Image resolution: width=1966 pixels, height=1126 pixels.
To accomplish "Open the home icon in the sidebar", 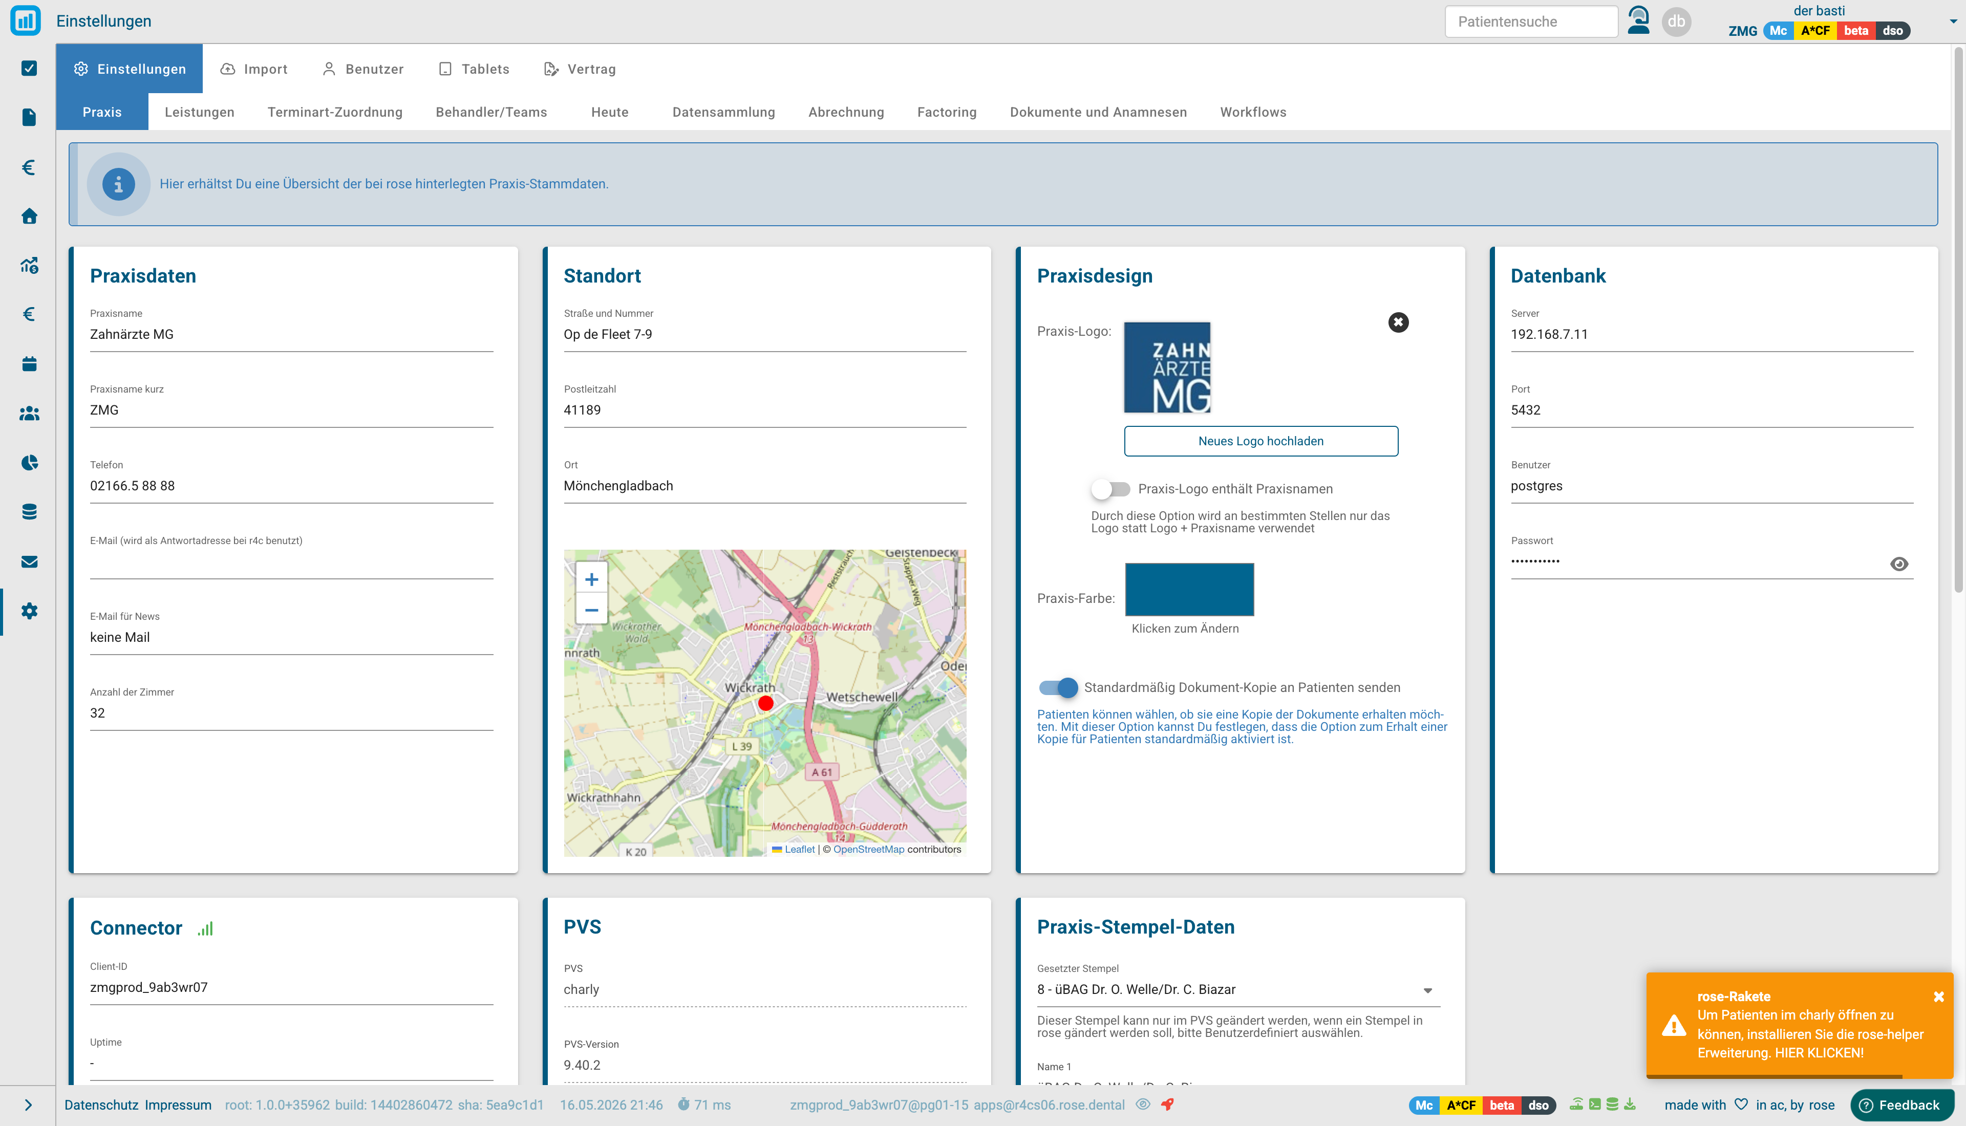I will click(x=29, y=216).
